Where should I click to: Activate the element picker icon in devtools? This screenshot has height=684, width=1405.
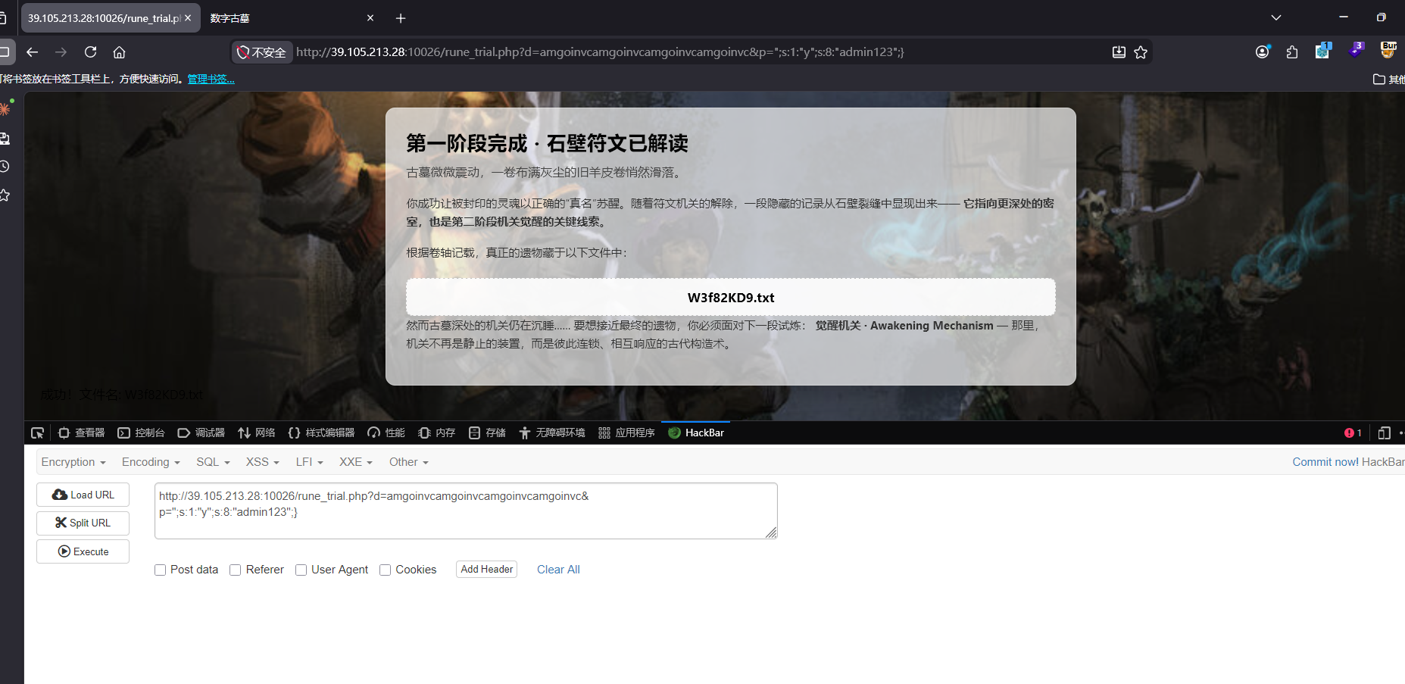click(x=37, y=433)
